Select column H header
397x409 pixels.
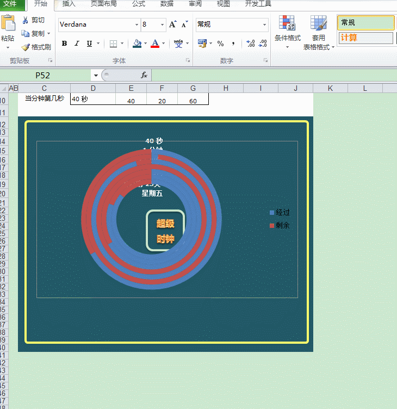[226, 89]
